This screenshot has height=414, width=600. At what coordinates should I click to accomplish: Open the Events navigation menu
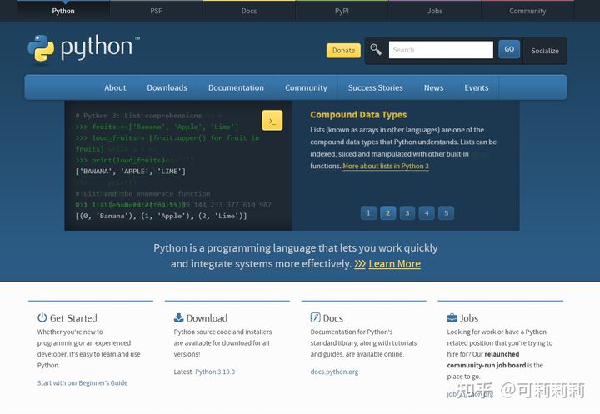[477, 87]
